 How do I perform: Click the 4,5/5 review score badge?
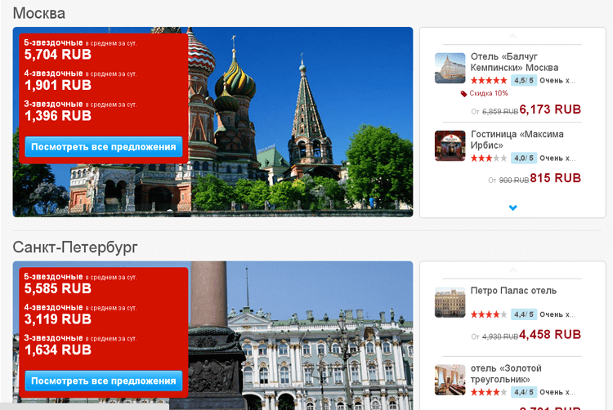click(x=524, y=81)
